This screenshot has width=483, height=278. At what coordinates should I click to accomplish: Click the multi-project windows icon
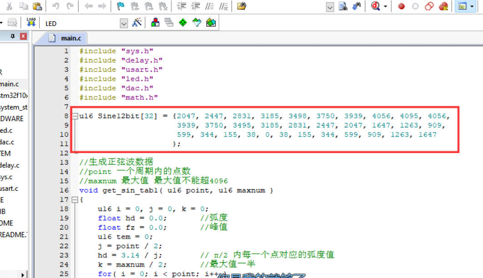tap(169, 22)
